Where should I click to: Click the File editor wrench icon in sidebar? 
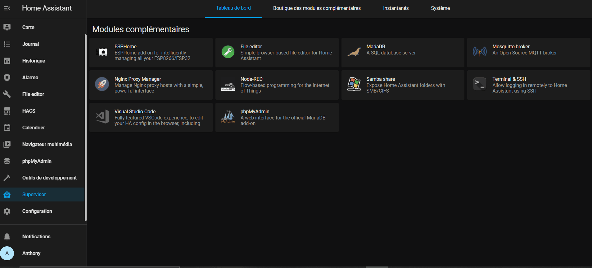[7, 94]
